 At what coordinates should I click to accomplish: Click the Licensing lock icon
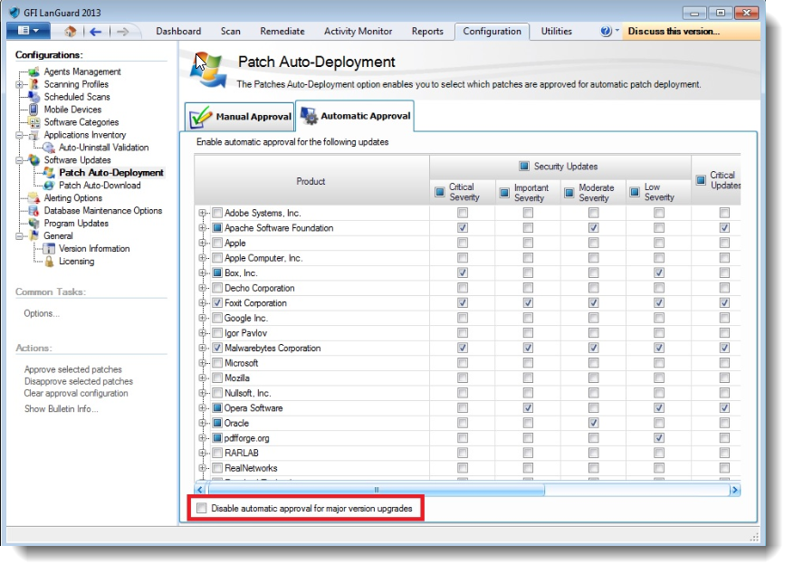49,262
